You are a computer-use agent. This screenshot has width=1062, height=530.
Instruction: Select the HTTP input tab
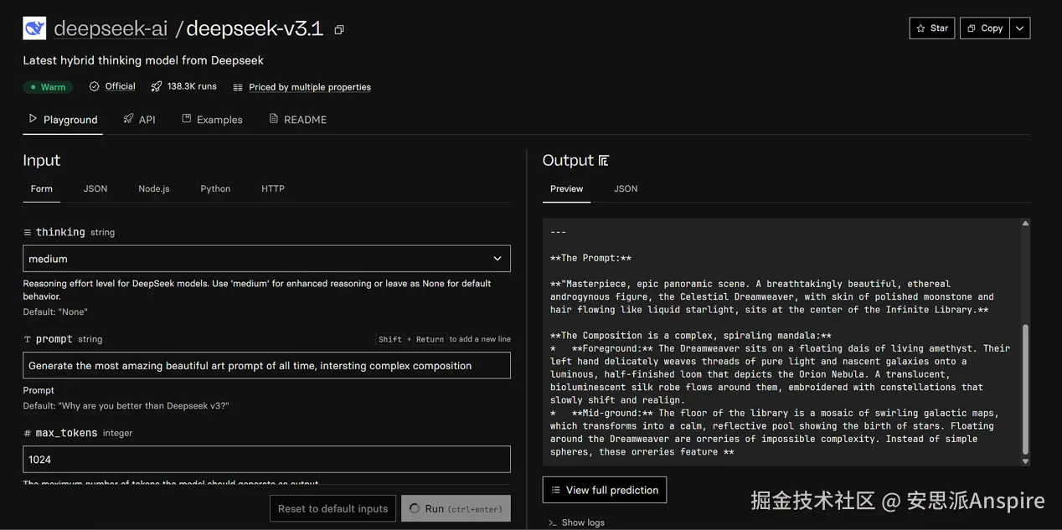point(273,188)
